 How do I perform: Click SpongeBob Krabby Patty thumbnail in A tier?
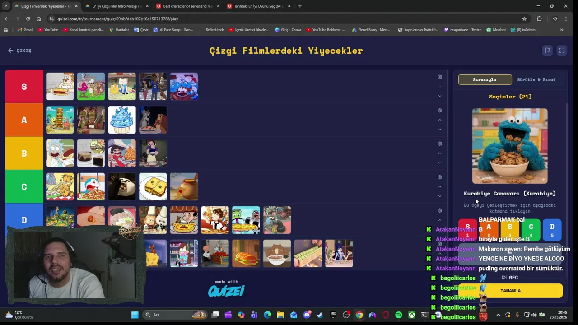60,120
